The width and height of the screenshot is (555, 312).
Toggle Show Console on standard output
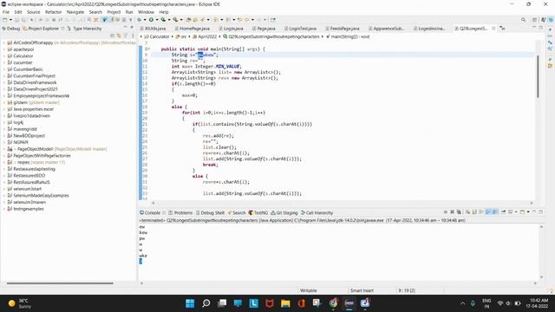(487, 211)
